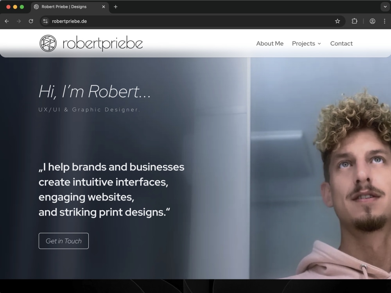Click the forward navigation arrow
The width and height of the screenshot is (391, 293).
tap(19, 21)
